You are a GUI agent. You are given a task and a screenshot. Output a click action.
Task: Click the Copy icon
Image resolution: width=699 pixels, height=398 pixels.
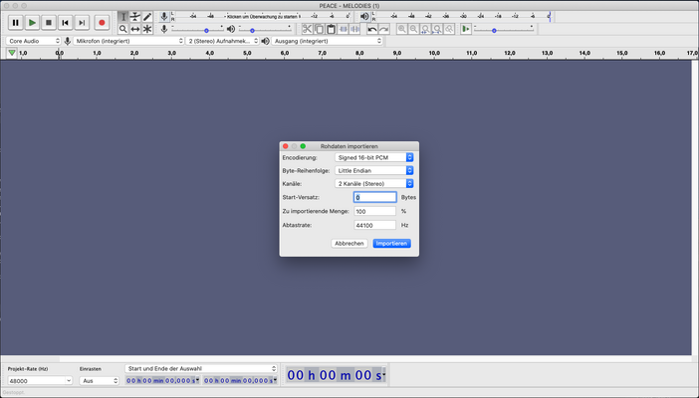click(x=320, y=29)
